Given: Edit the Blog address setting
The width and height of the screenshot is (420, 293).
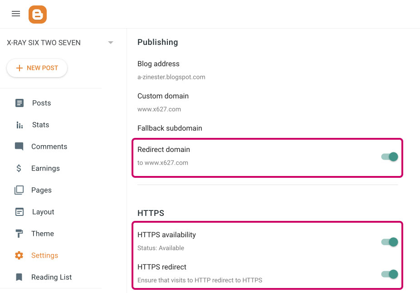Looking at the screenshot, I should 268,70.
